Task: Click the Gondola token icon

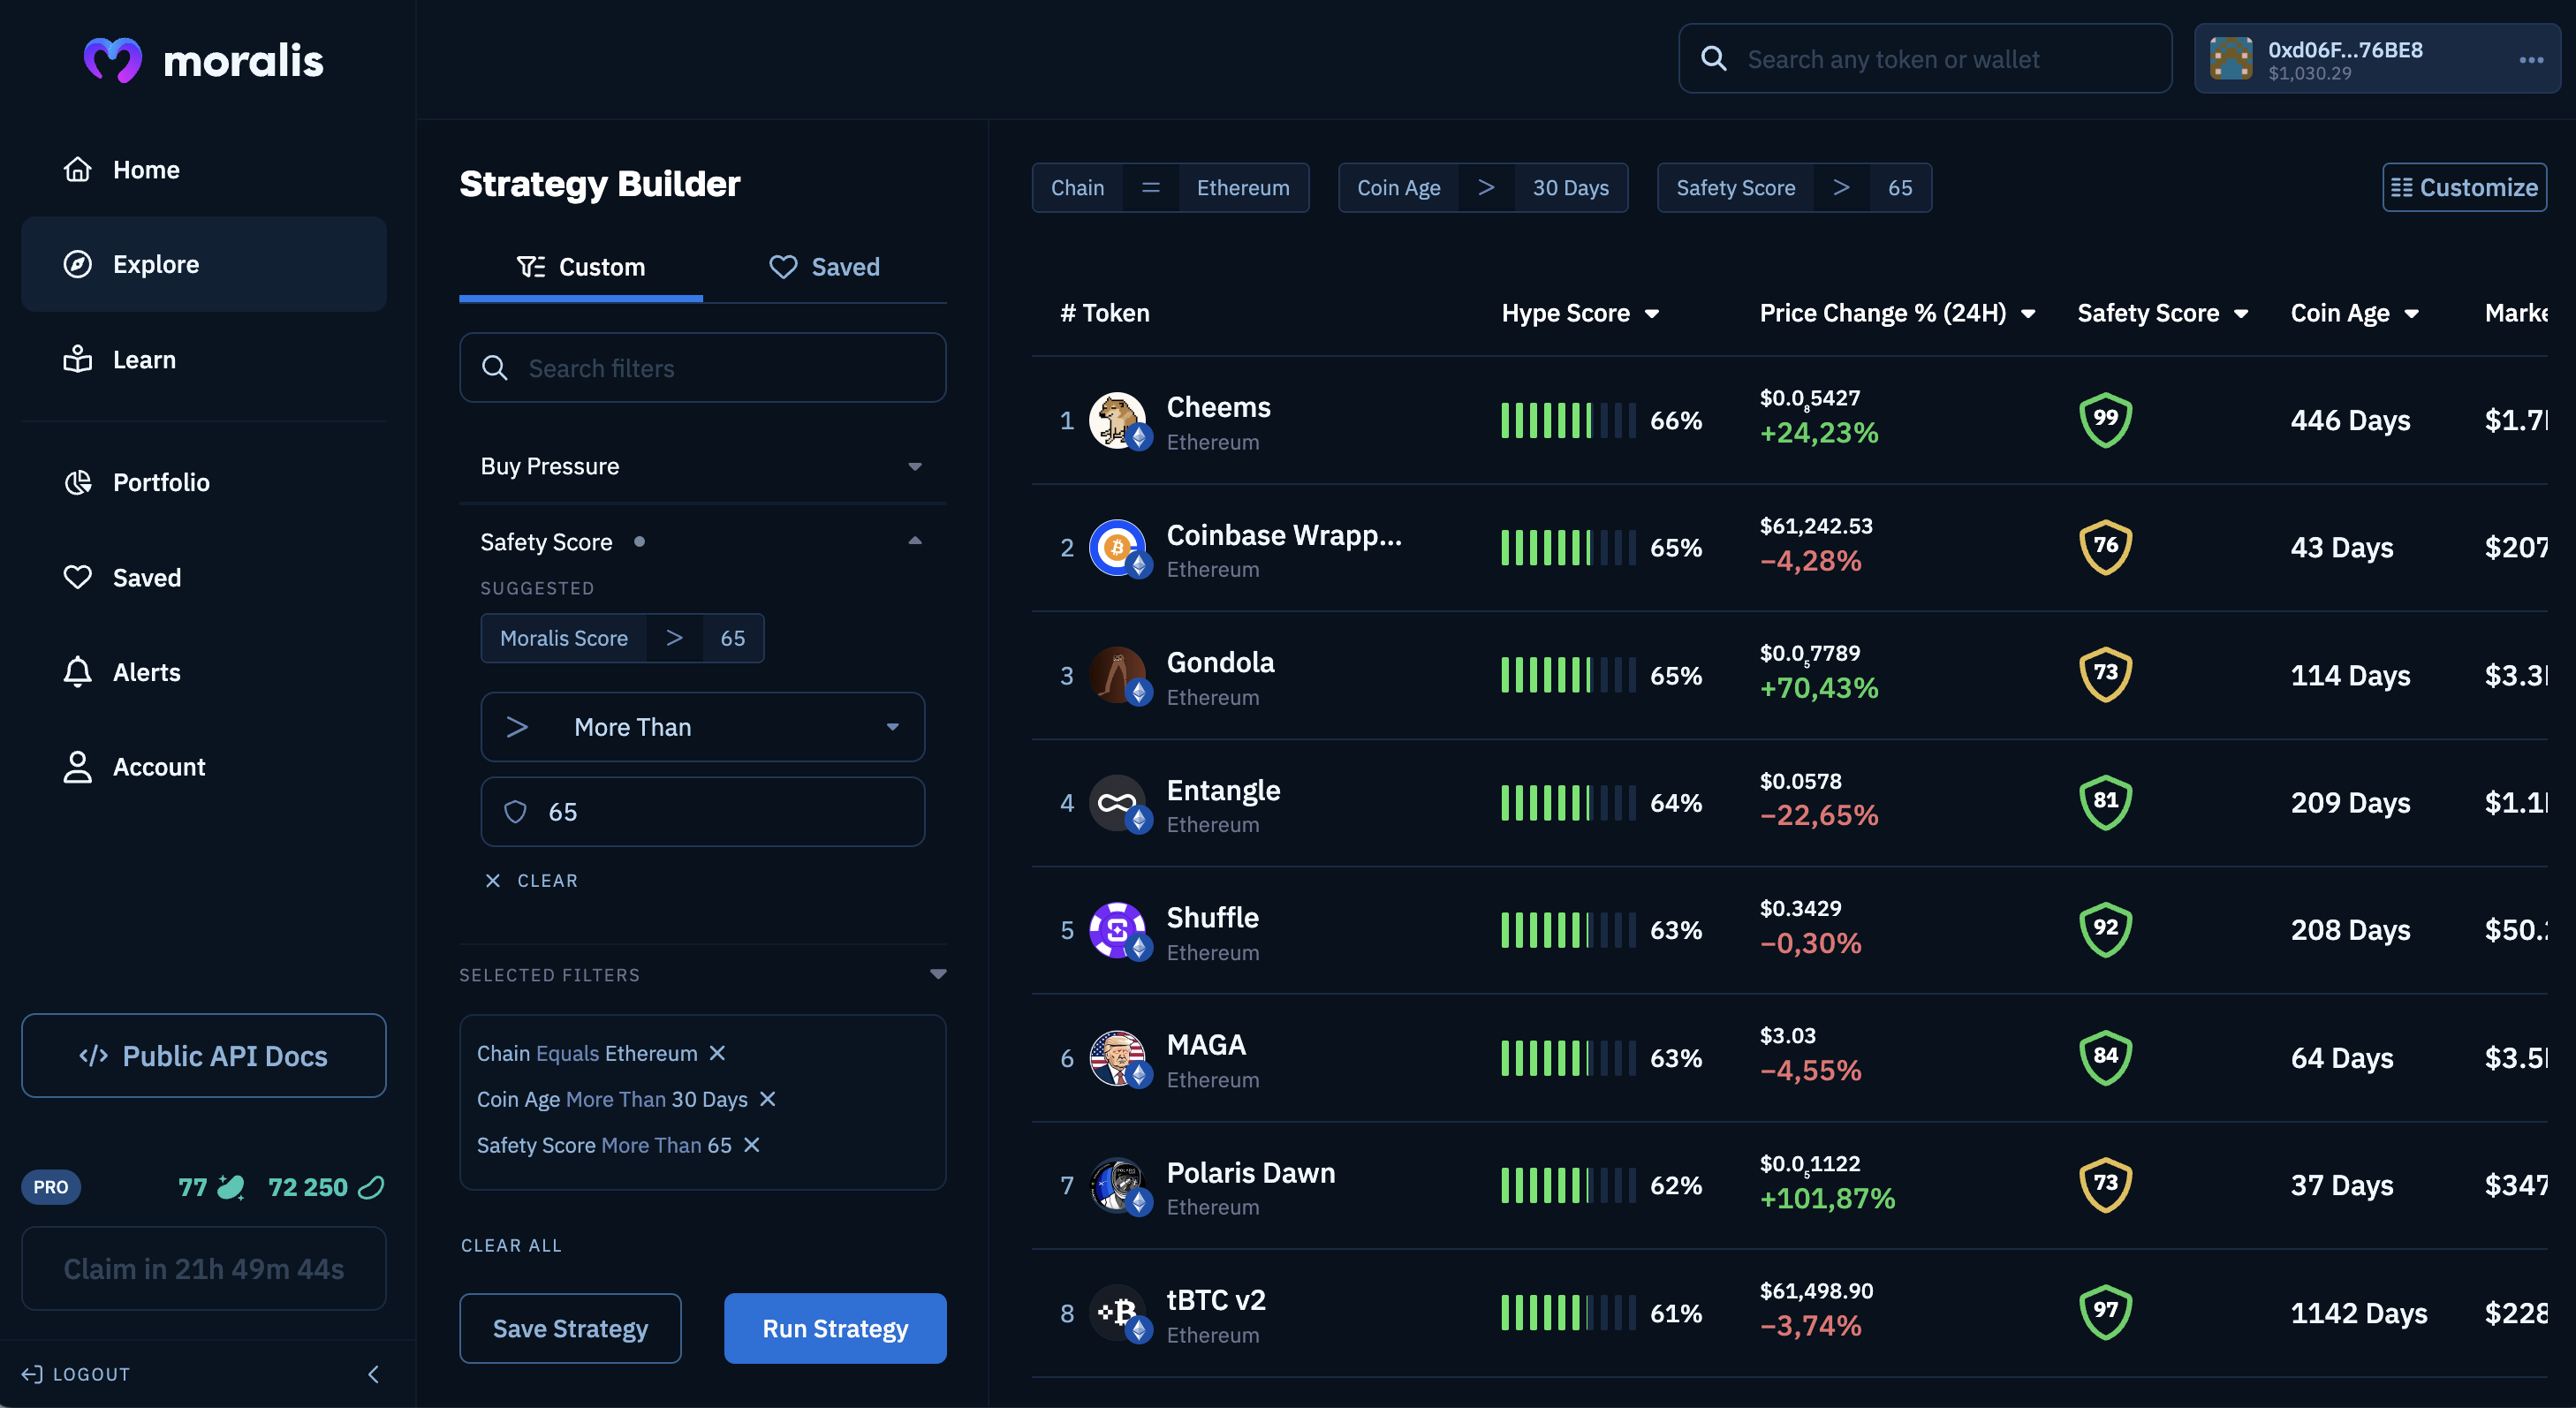Action: [1118, 675]
